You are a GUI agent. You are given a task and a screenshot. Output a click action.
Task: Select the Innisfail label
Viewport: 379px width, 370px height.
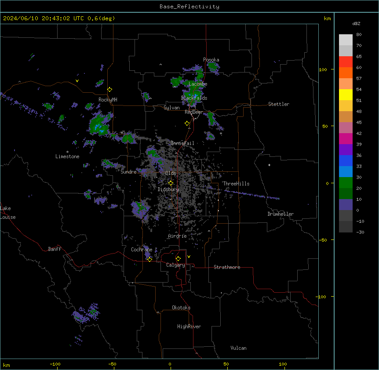pos(182,143)
